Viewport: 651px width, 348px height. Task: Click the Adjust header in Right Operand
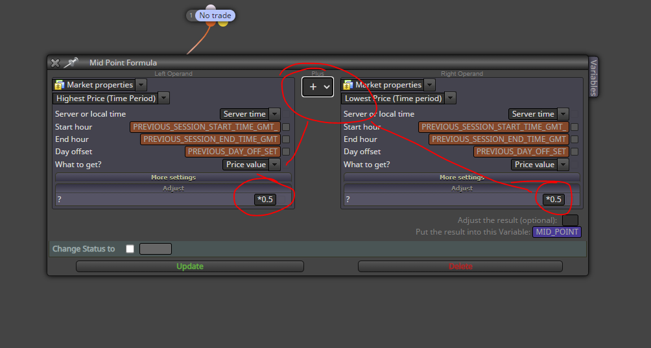(462, 189)
